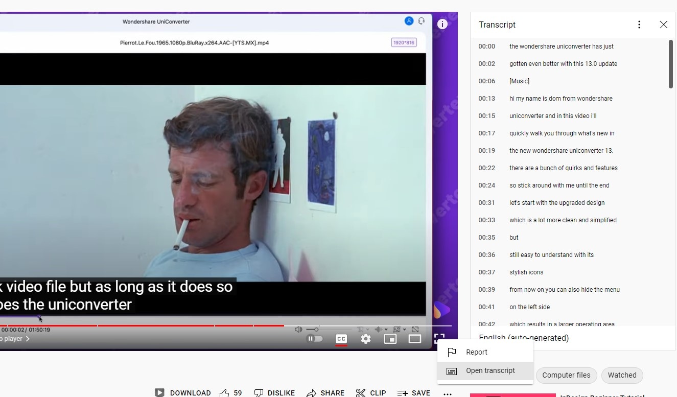This screenshot has height=397, width=677.
Task: Click the UniConverter headset support icon
Action: (x=422, y=21)
